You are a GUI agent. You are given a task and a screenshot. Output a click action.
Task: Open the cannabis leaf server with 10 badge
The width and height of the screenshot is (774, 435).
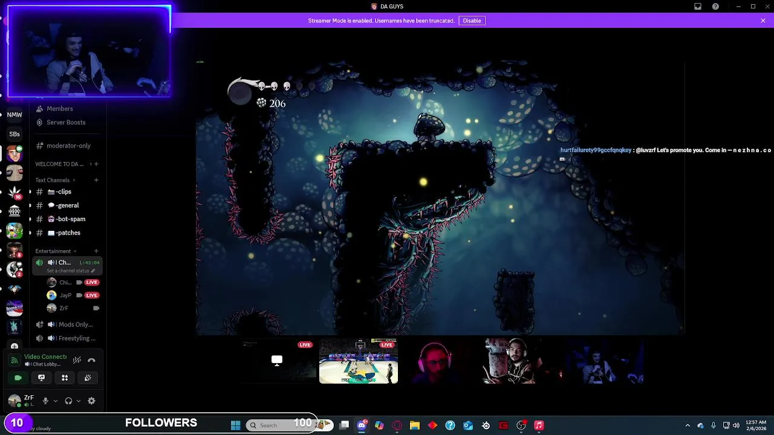[x=15, y=192]
